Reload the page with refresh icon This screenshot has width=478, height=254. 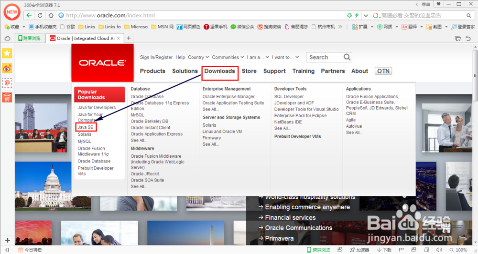tap(40, 15)
